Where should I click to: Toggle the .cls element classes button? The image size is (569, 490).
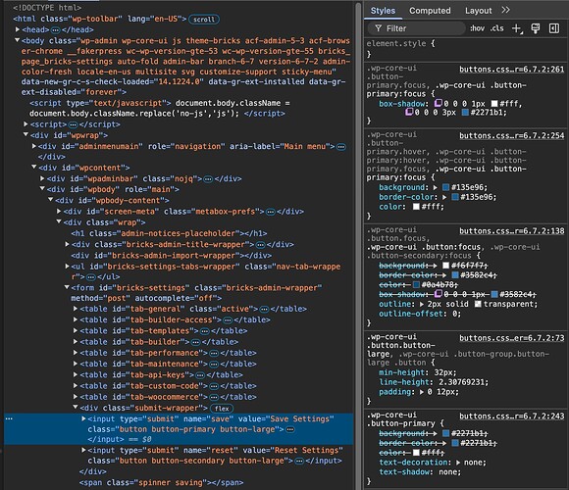pyautogui.click(x=496, y=28)
